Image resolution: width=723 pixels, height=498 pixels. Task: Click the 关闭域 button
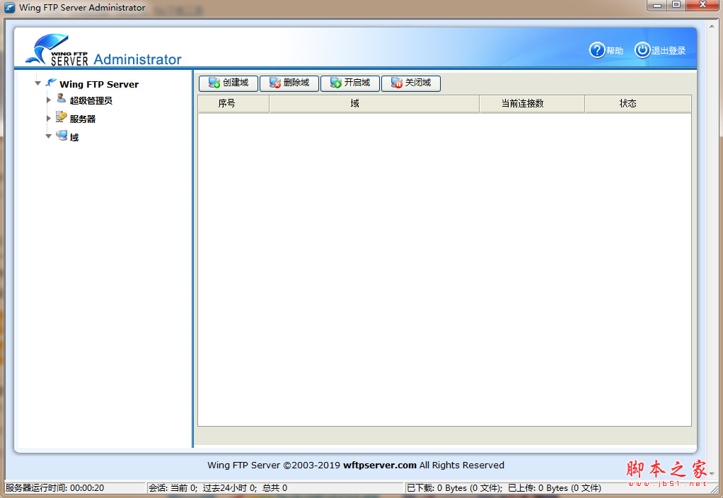tap(411, 83)
